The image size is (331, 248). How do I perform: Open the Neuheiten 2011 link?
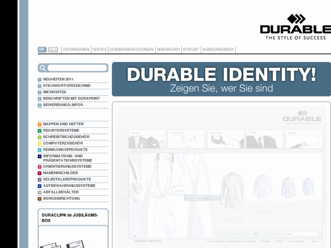[x=58, y=79]
